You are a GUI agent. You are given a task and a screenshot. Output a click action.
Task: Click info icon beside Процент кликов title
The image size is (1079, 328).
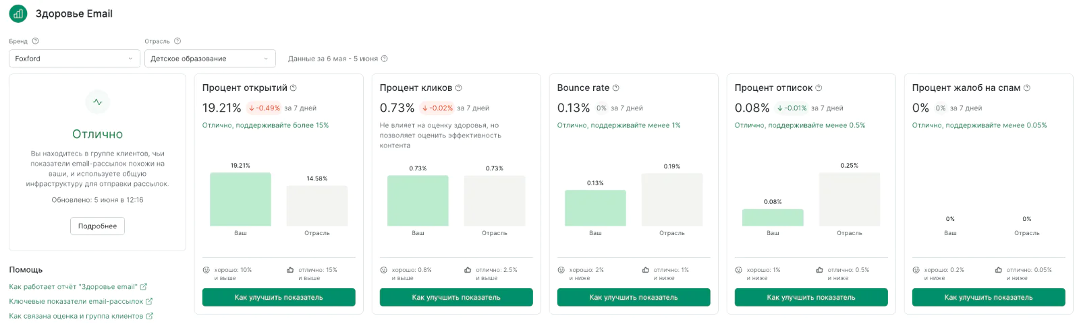(x=459, y=88)
